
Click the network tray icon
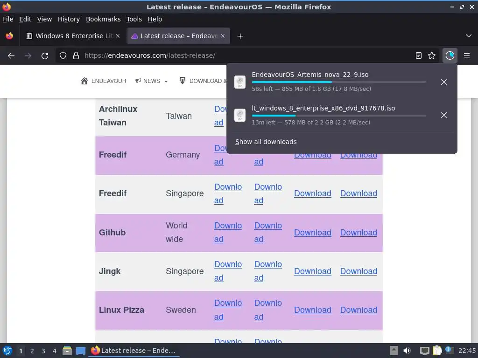(424, 351)
